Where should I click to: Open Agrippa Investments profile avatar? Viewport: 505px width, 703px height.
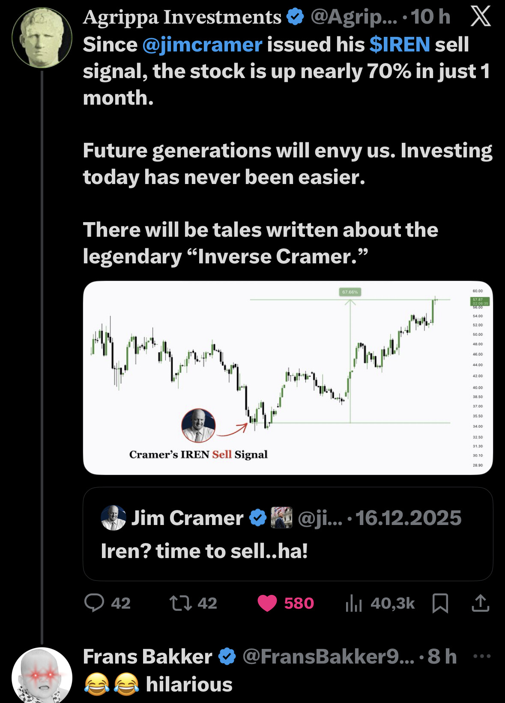[x=42, y=38]
